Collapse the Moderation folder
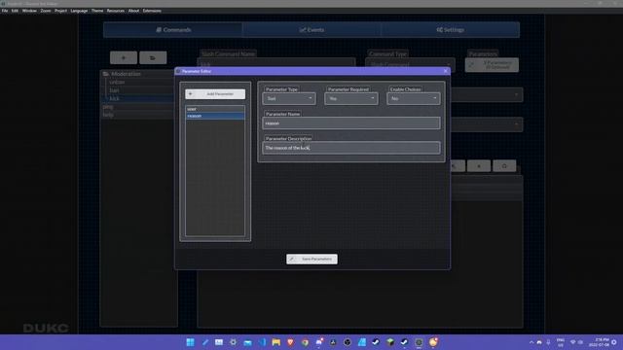This screenshot has width=623, height=350. click(106, 74)
